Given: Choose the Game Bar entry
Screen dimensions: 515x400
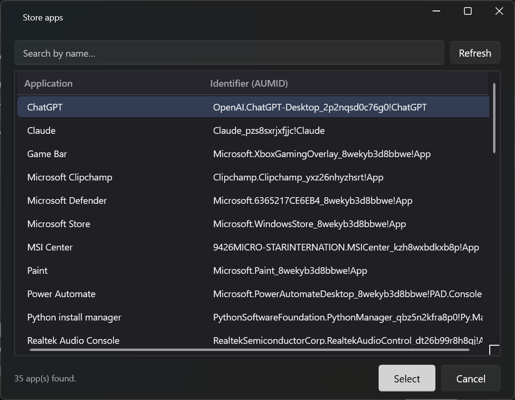Looking at the screenshot, I should click(x=253, y=154).
